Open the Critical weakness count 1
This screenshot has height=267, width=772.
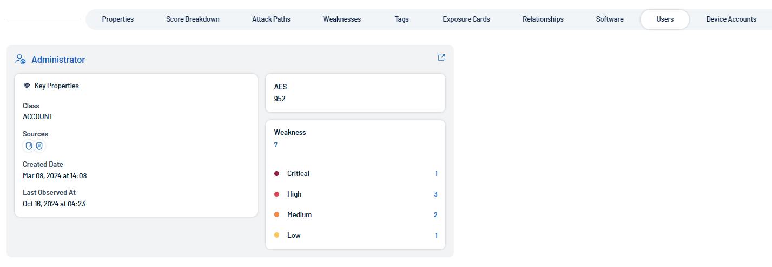(436, 174)
